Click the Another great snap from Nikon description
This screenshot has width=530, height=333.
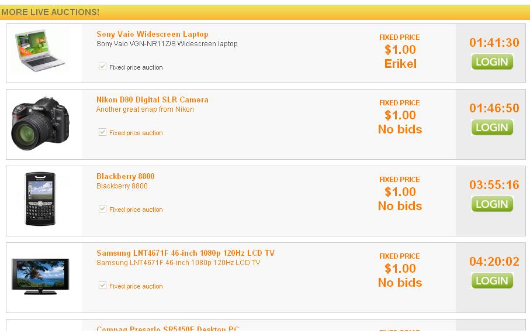click(x=145, y=109)
